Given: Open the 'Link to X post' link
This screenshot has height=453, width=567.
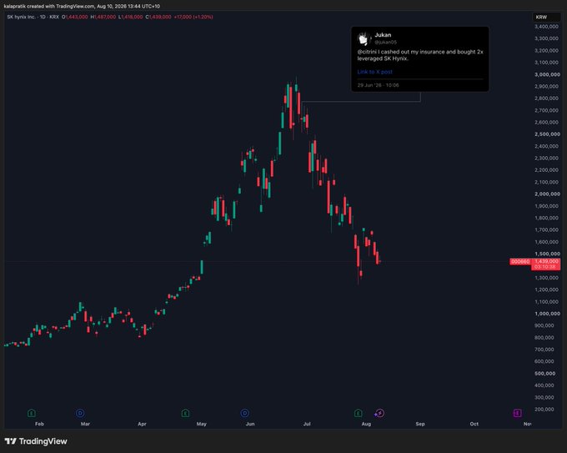Looking at the screenshot, I should point(374,72).
